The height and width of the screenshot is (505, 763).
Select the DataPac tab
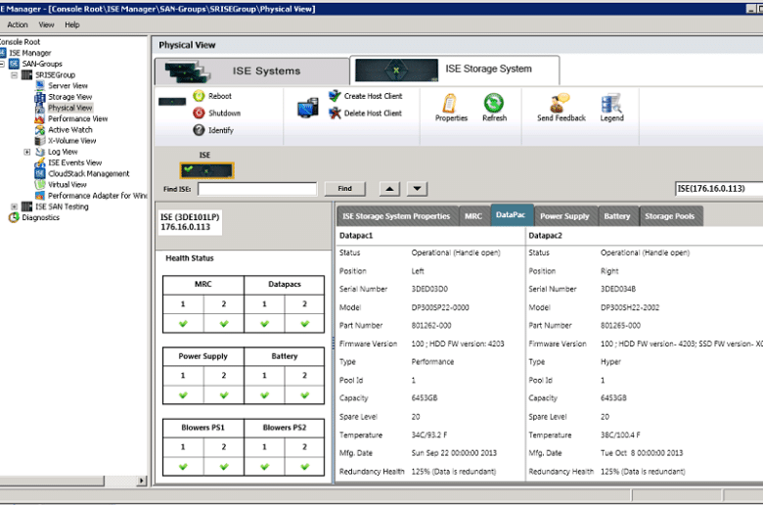coord(511,214)
